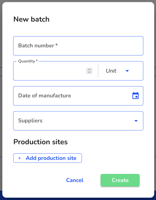Add a production site
The image size is (156, 200).
pos(48,158)
